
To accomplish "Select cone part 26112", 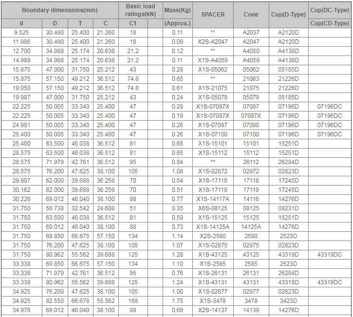I will tap(251, 162).
